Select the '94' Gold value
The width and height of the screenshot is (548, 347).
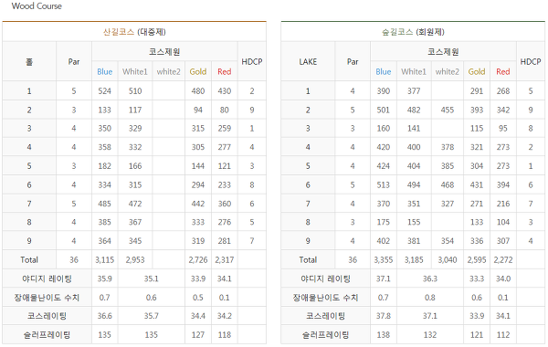tap(198, 110)
